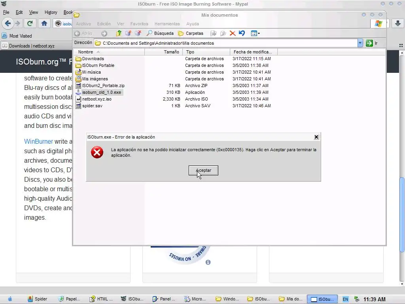Switch to Spider taskbar button

click(38, 299)
